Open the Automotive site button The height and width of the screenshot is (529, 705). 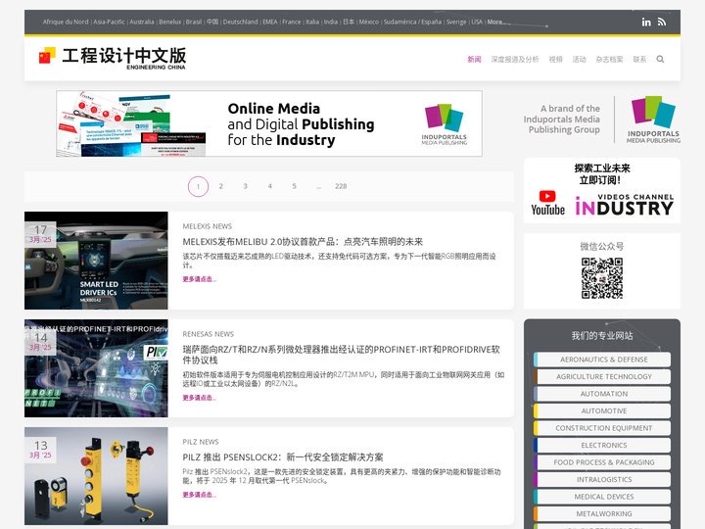[x=602, y=410]
